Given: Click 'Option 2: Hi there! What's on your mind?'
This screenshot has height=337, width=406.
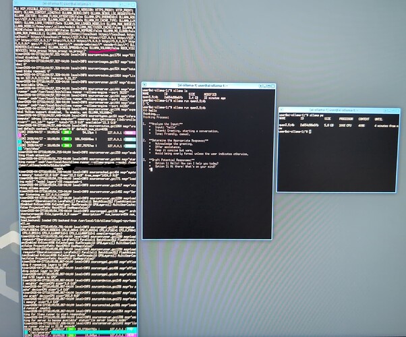Looking at the screenshot, I should 185,166.
